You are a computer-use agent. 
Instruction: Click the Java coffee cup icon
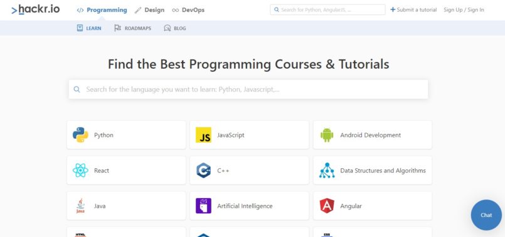(x=80, y=206)
